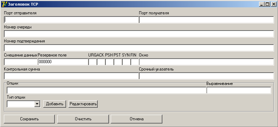Focus the Порт получателя input field
The height and width of the screenshot is (127, 278).
click(206, 20)
